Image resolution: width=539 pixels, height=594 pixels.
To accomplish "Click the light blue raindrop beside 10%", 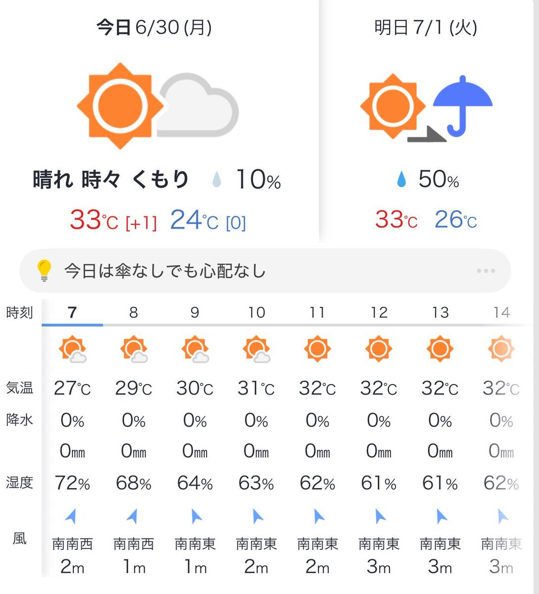I will (x=216, y=179).
